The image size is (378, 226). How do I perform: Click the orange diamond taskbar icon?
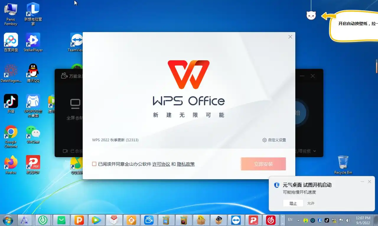(x=131, y=220)
